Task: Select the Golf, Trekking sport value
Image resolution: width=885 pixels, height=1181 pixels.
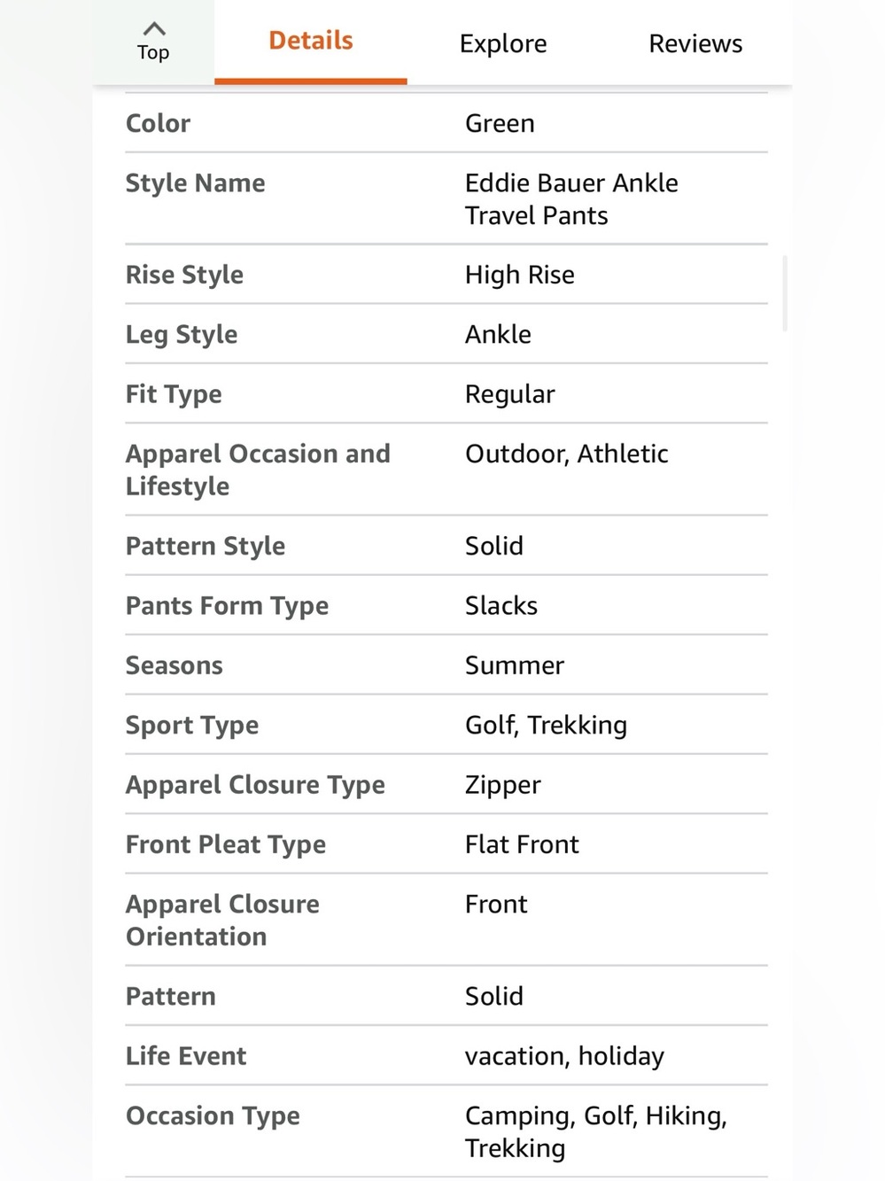Action: click(x=546, y=726)
